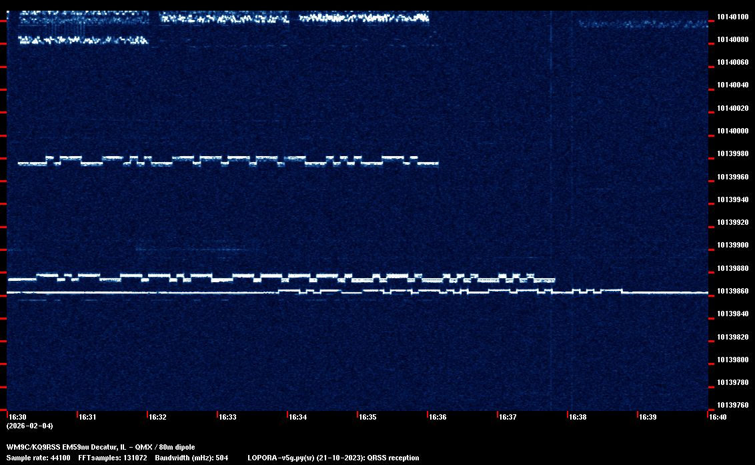Screen dimensions: 755x465
Task: Click the 16:30 time axis label
Action: pyautogui.click(x=17, y=417)
